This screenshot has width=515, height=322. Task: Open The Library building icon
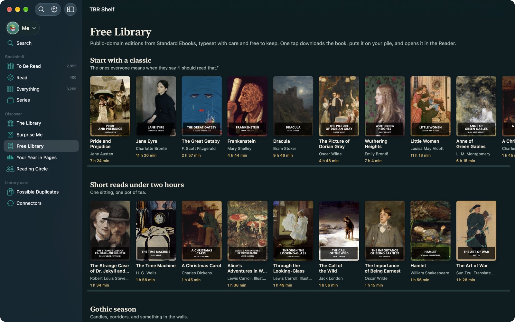pyautogui.click(x=10, y=123)
